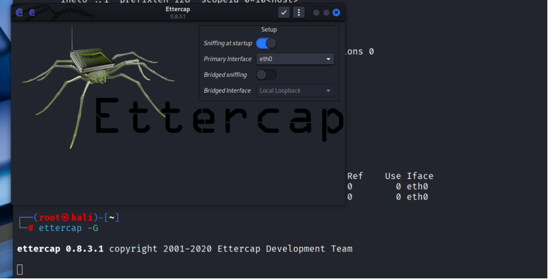
Task: Toggle Sniffing at startup switch
Action: click(x=266, y=43)
